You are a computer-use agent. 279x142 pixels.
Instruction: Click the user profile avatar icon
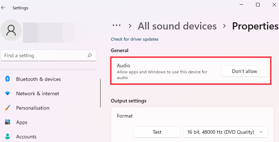tap(11, 30)
